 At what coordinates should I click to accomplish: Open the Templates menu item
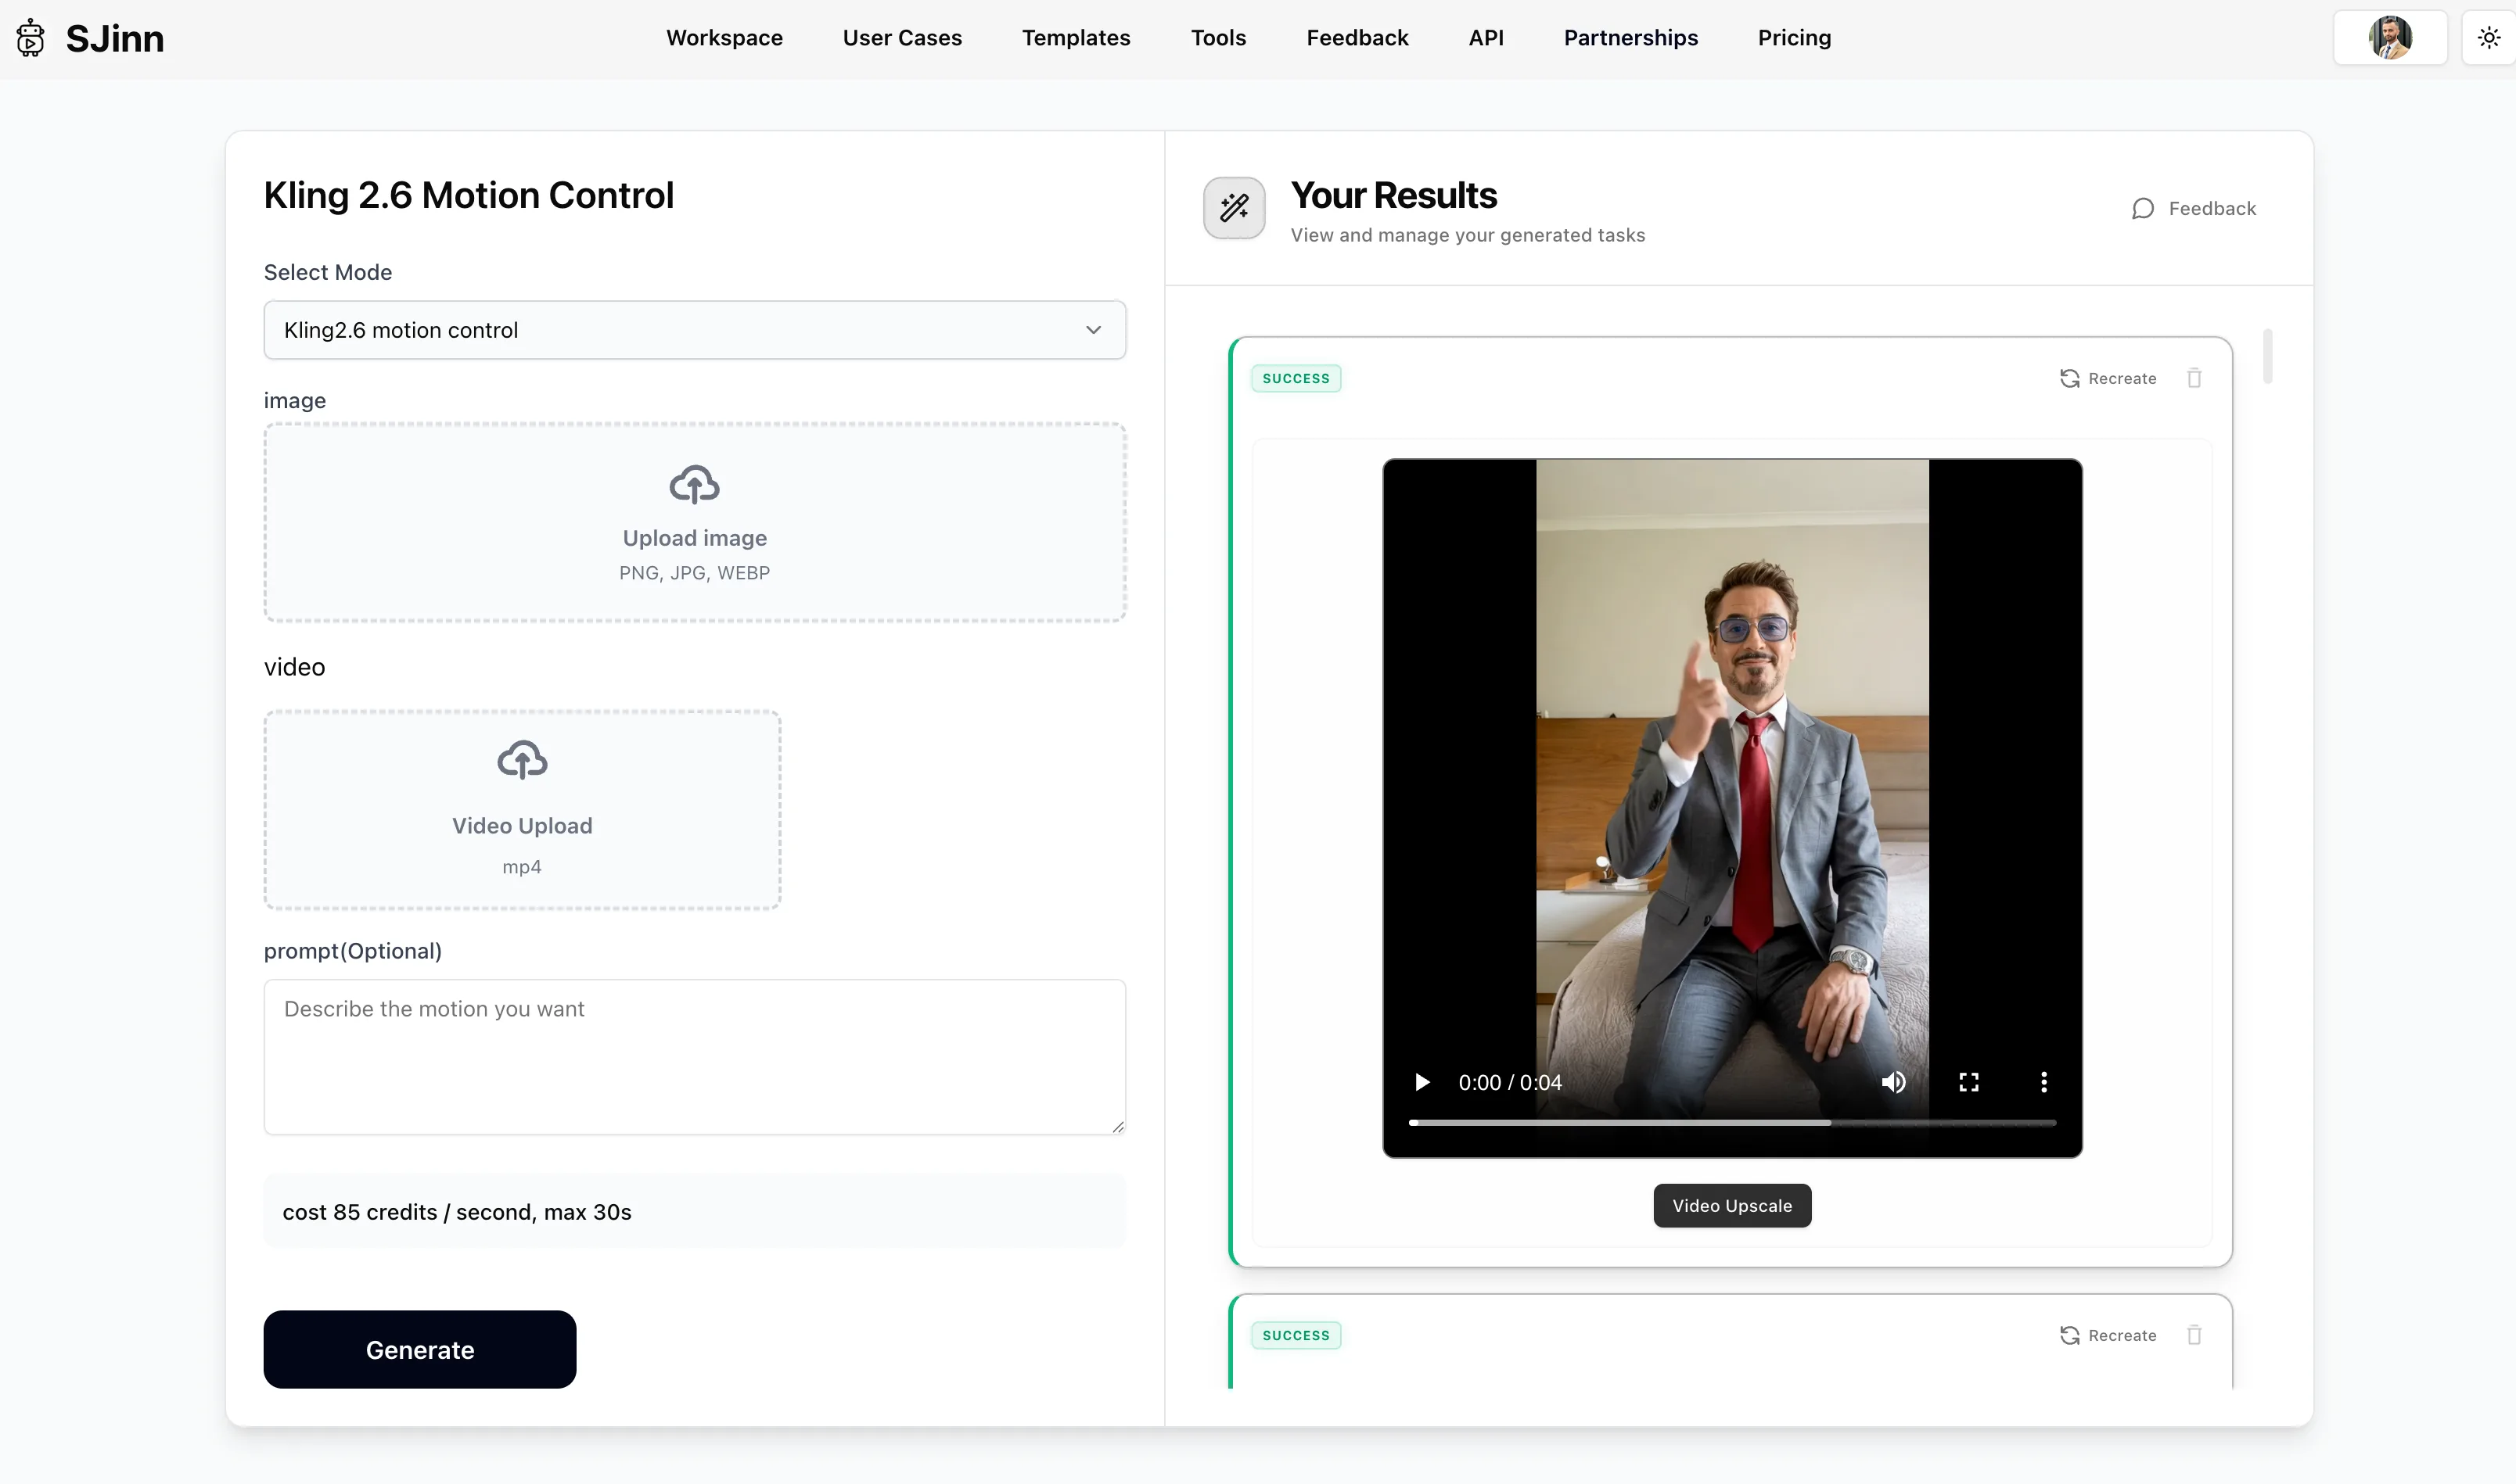[x=1076, y=38]
